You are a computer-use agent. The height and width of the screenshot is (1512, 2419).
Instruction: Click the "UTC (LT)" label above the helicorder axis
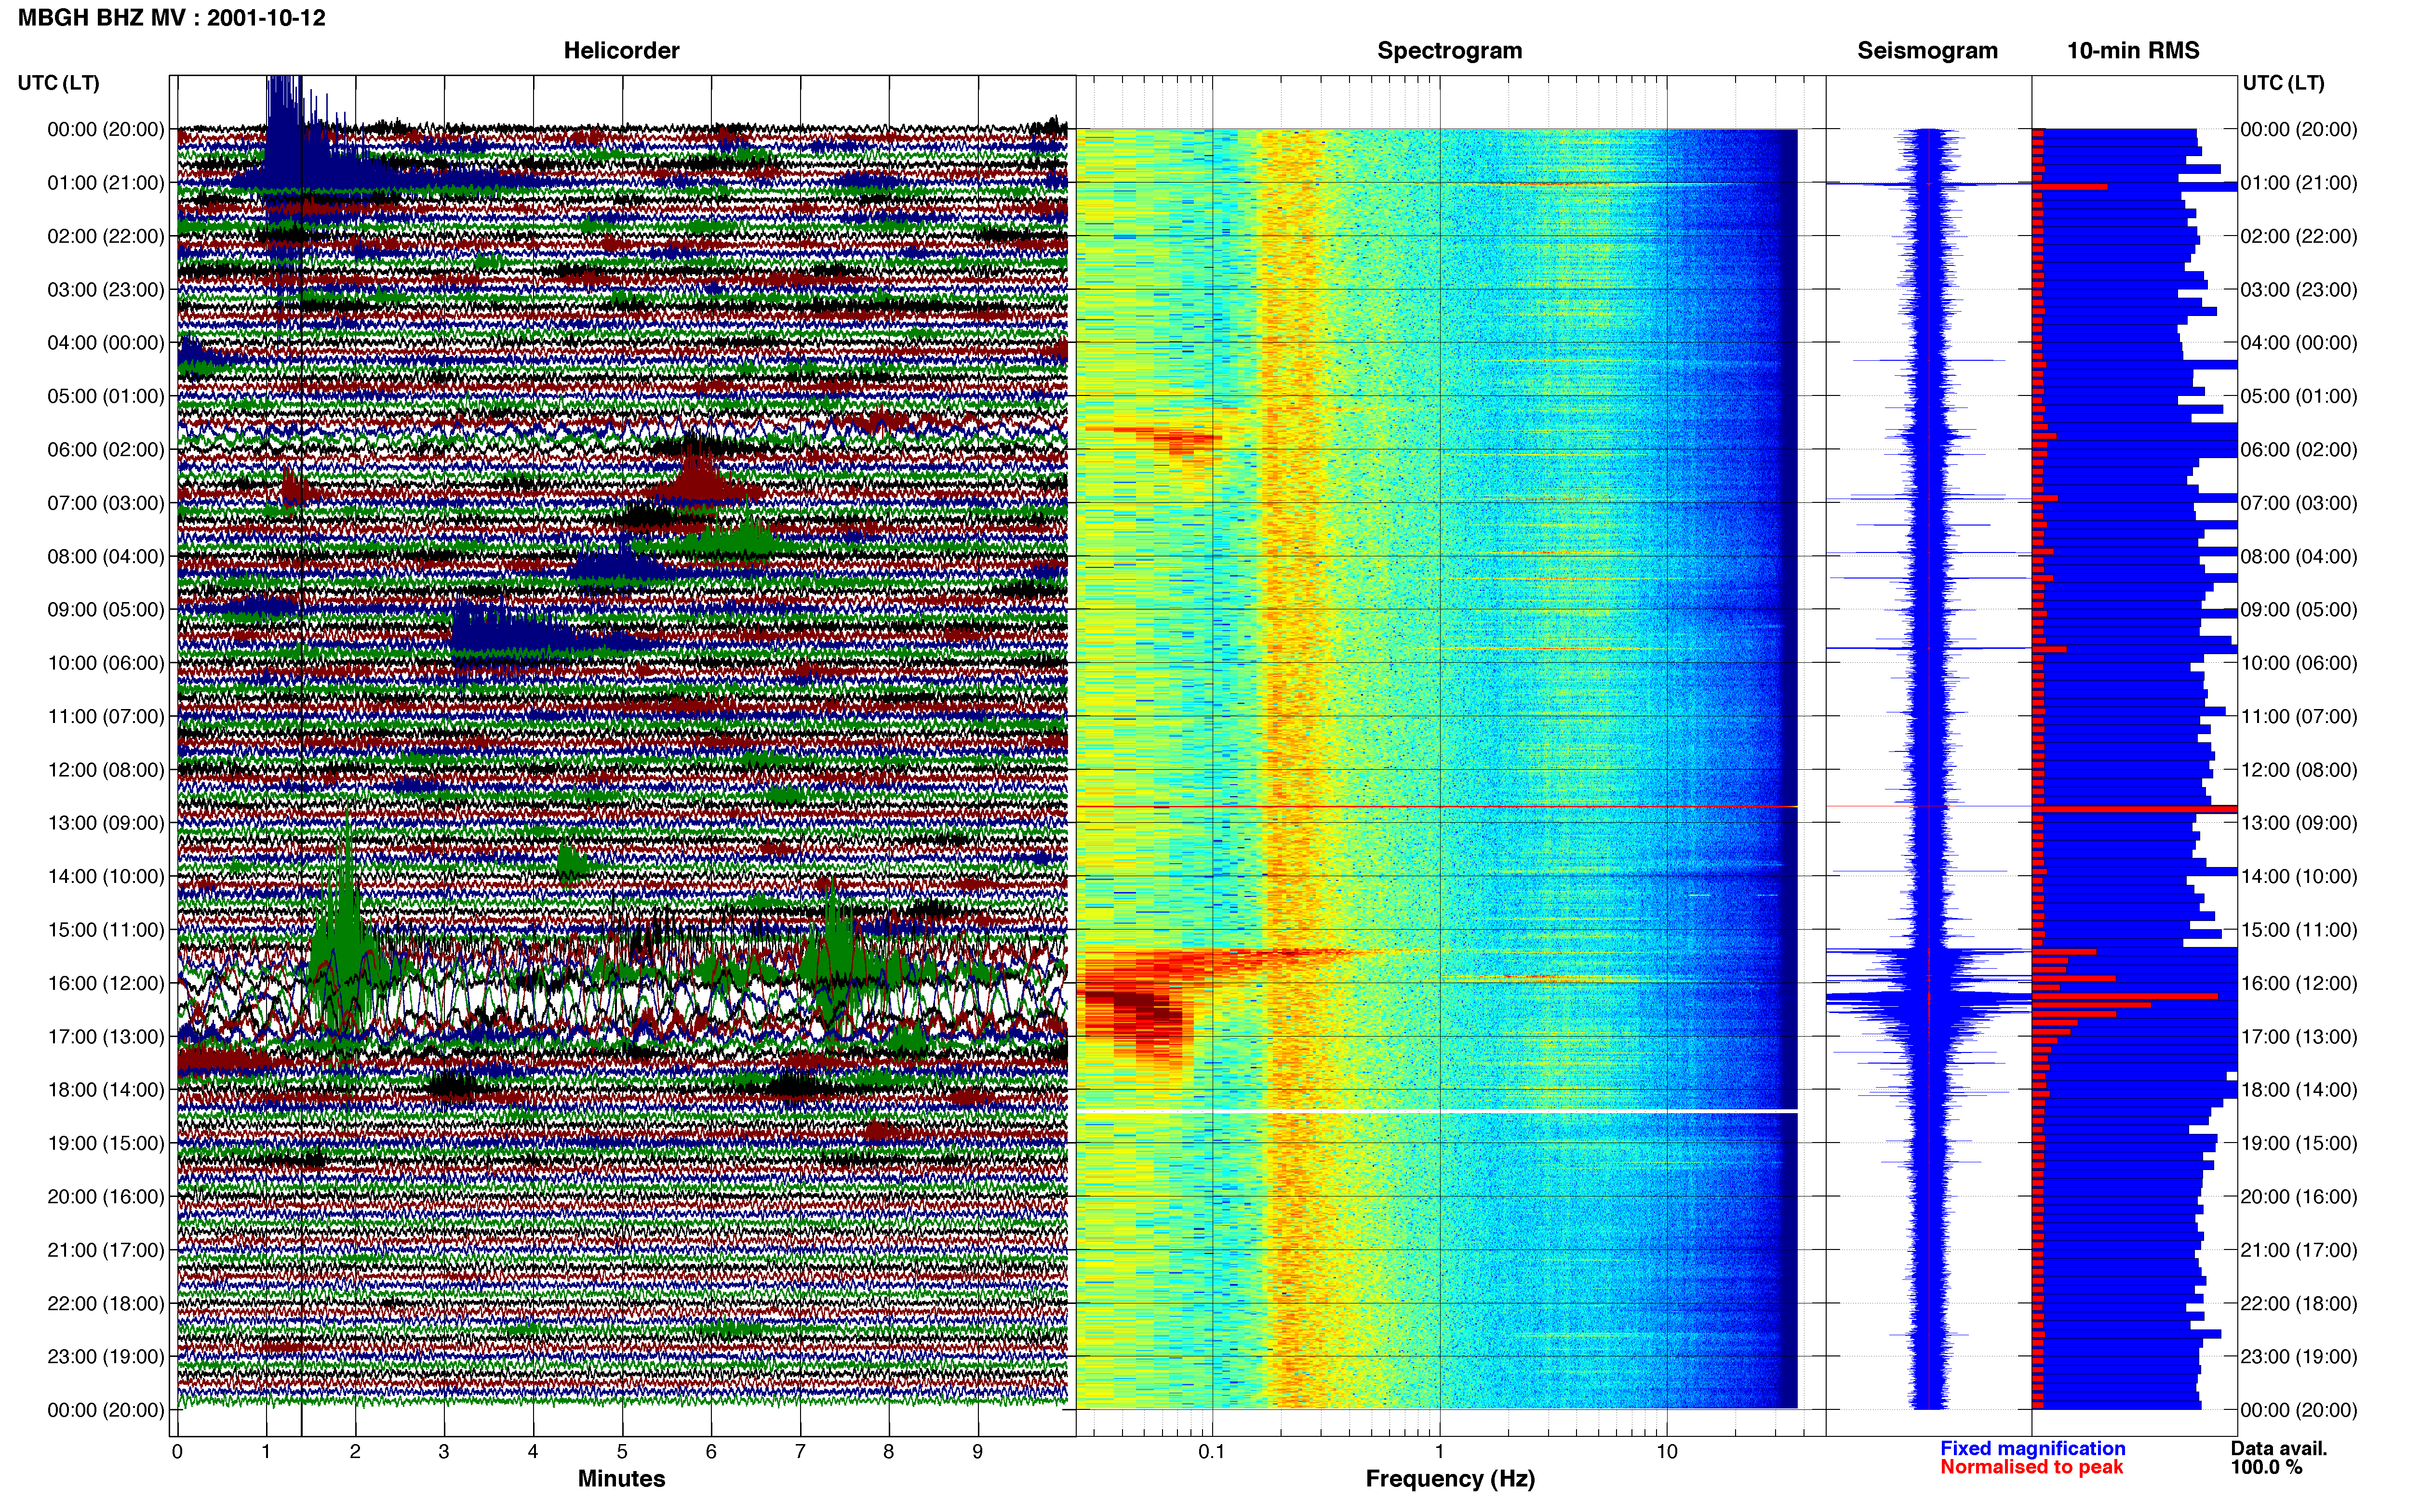58,83
